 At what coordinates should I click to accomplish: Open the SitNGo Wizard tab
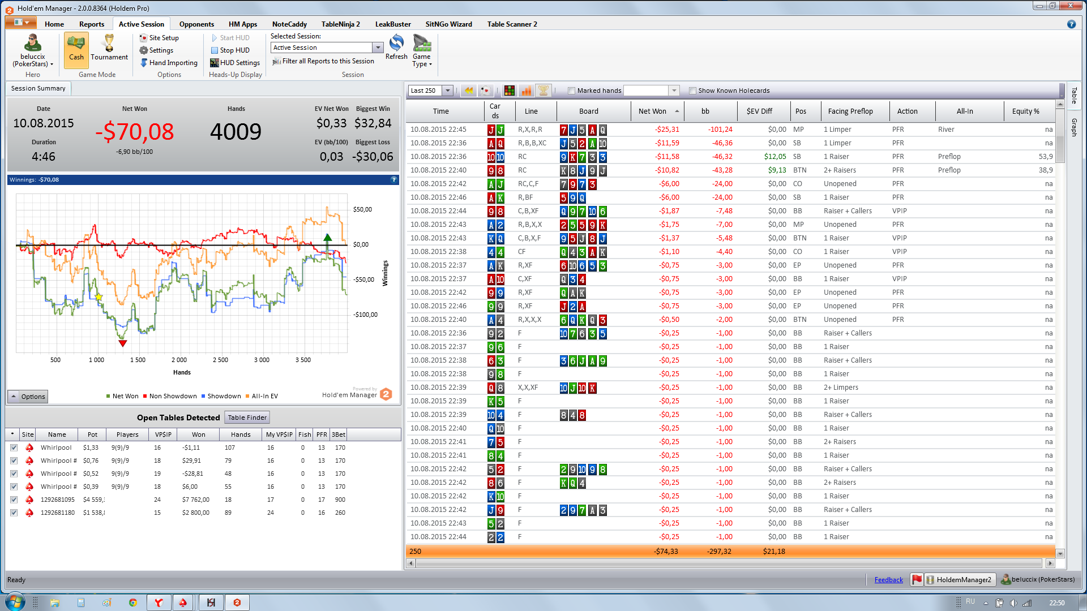(x=448, y=24)
